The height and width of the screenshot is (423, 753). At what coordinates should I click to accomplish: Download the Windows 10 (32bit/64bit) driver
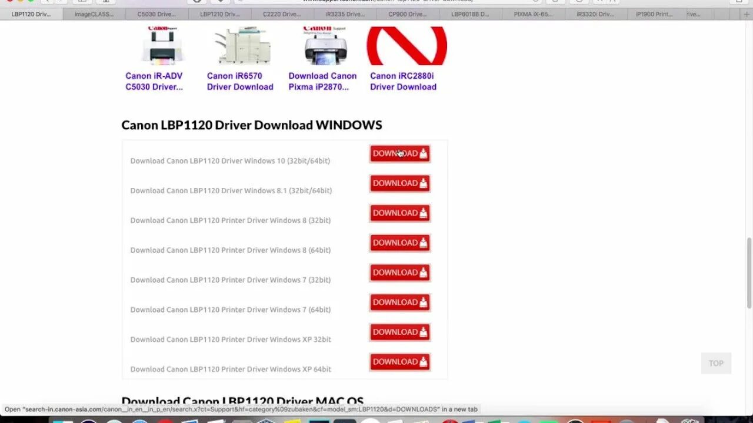tap(400, 153)
